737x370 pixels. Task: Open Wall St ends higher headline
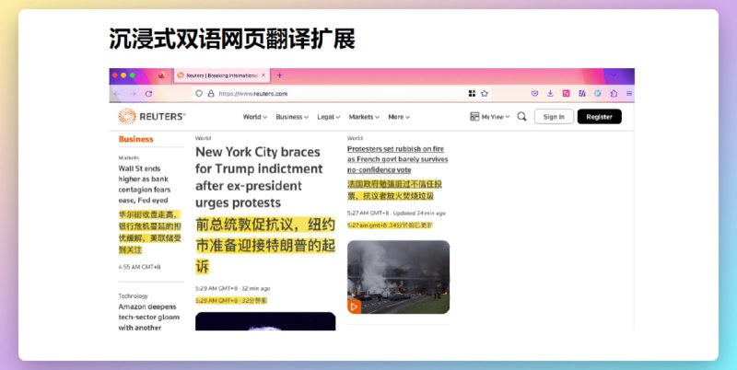[145, 184]
